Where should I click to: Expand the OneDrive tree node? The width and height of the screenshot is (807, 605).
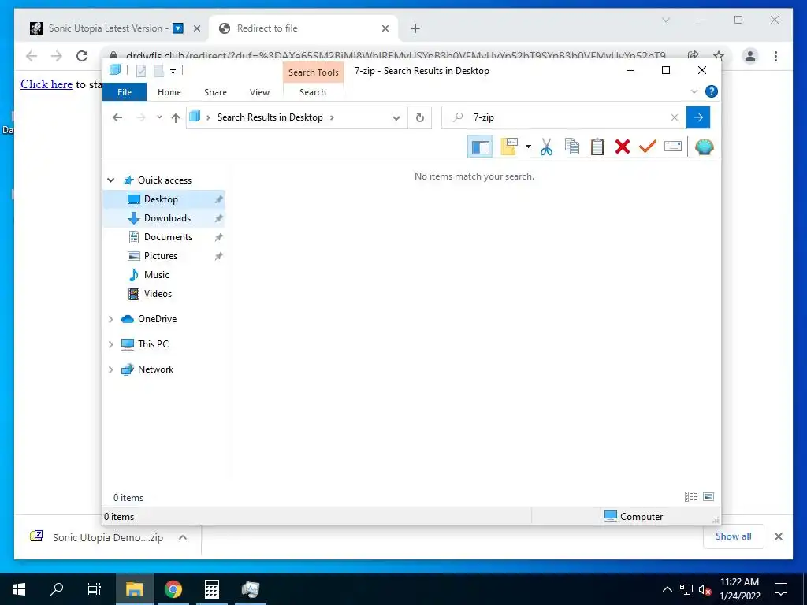coord(110,319)
